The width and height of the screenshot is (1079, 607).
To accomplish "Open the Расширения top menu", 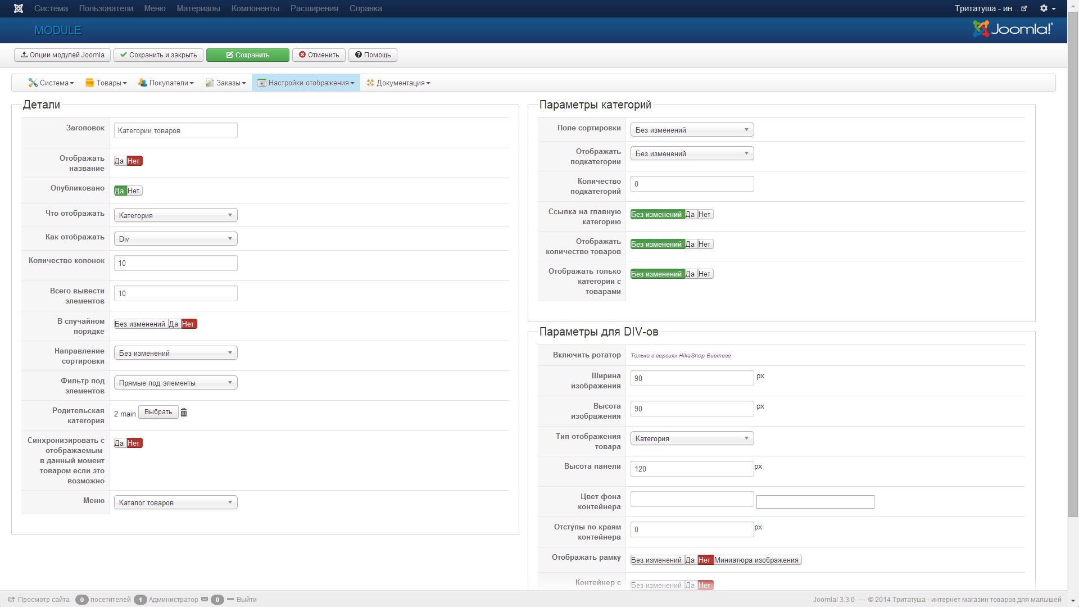I will (x=314, y=8).
